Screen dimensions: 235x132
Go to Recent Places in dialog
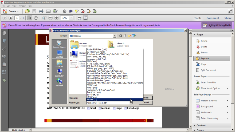click(59, 44)
